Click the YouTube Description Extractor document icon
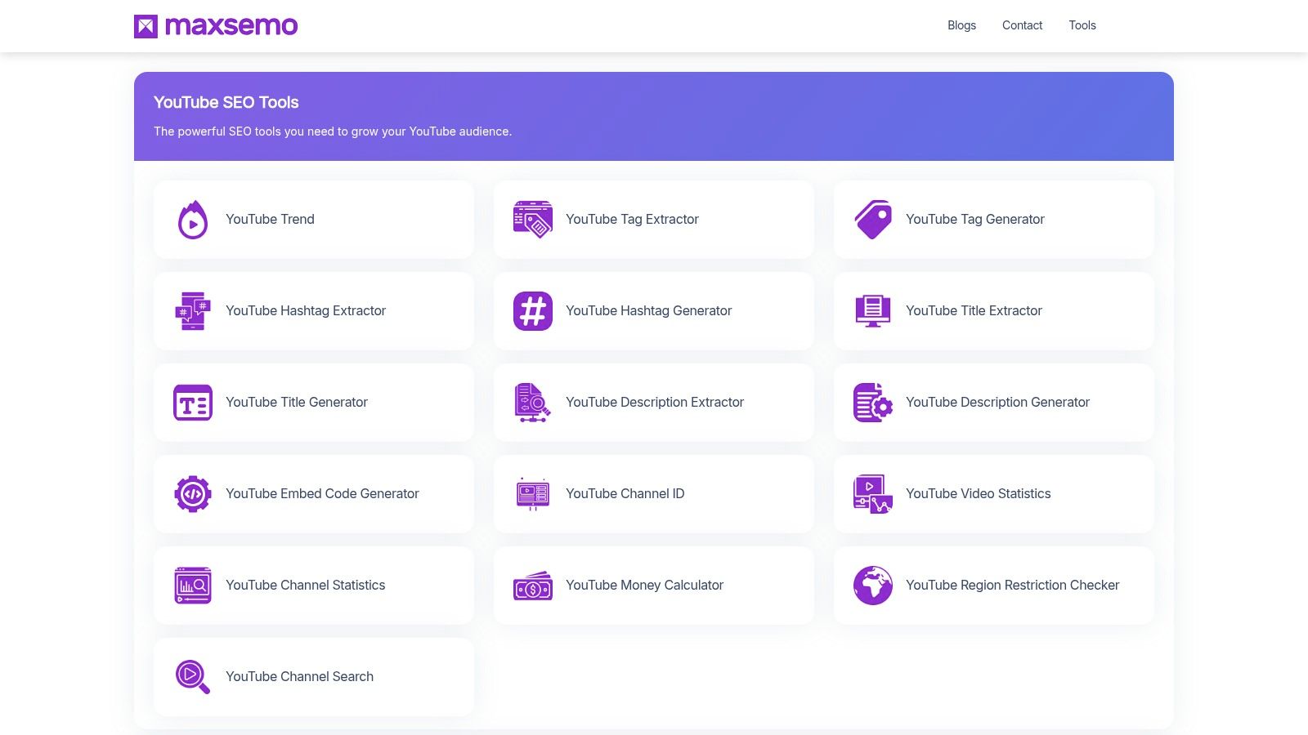Viewport: 1308px width, 735px height. (x=533, y=402)
